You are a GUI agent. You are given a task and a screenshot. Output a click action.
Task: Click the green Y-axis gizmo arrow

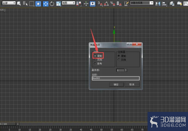(114, 32)
